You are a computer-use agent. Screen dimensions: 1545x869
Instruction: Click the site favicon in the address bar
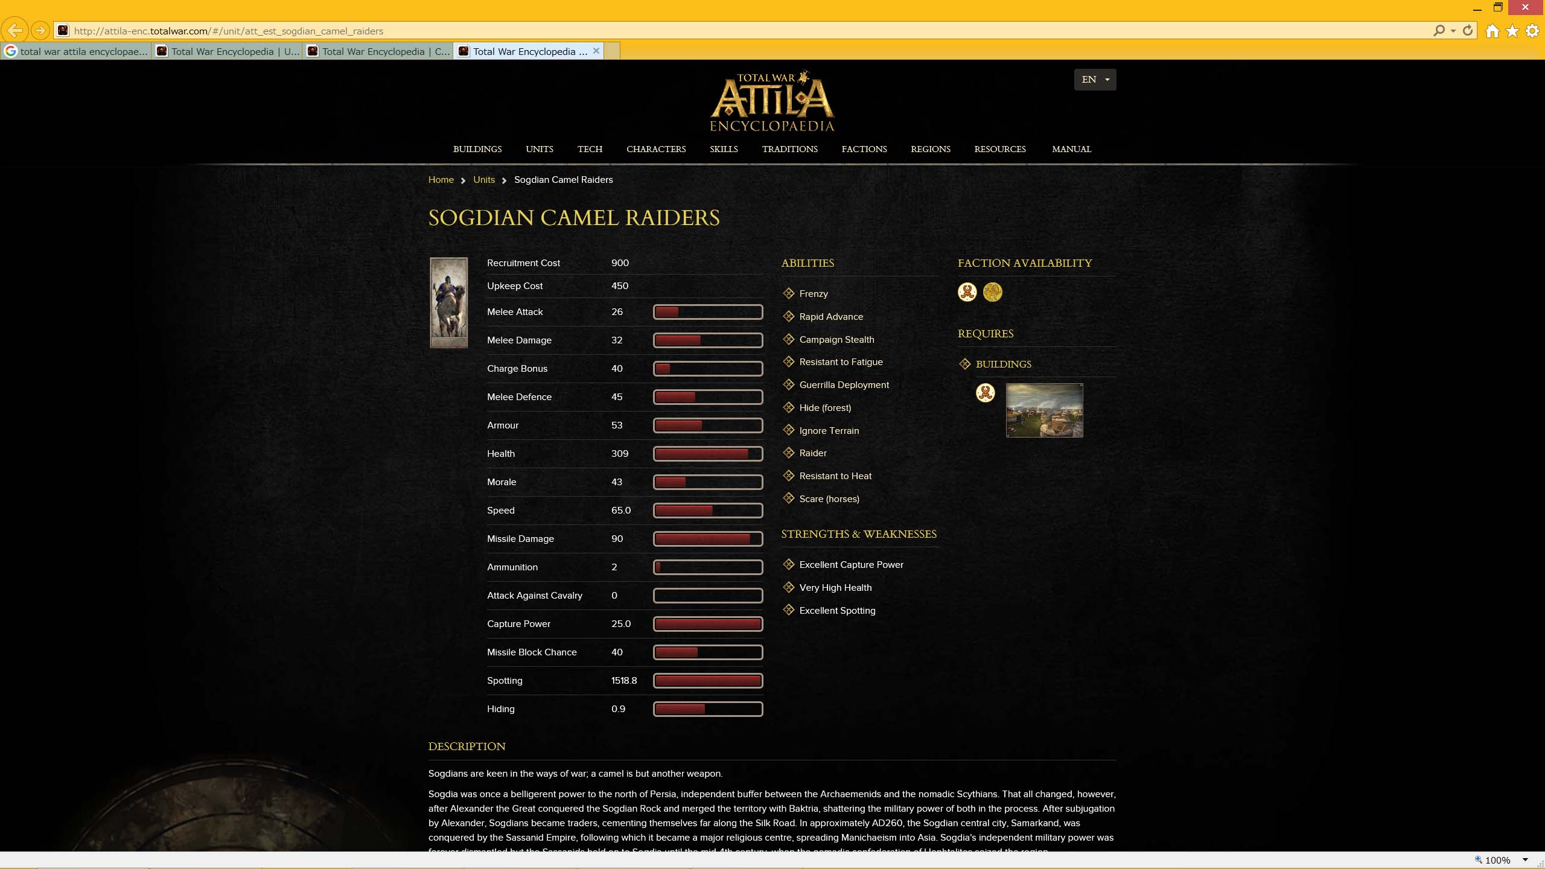[x=63, y=30]
